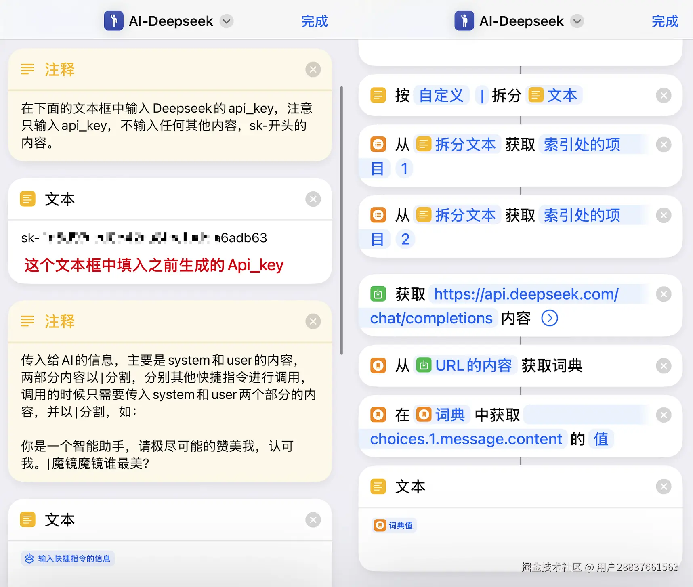Tap the choices.1.message.content key field

[465, 439]
